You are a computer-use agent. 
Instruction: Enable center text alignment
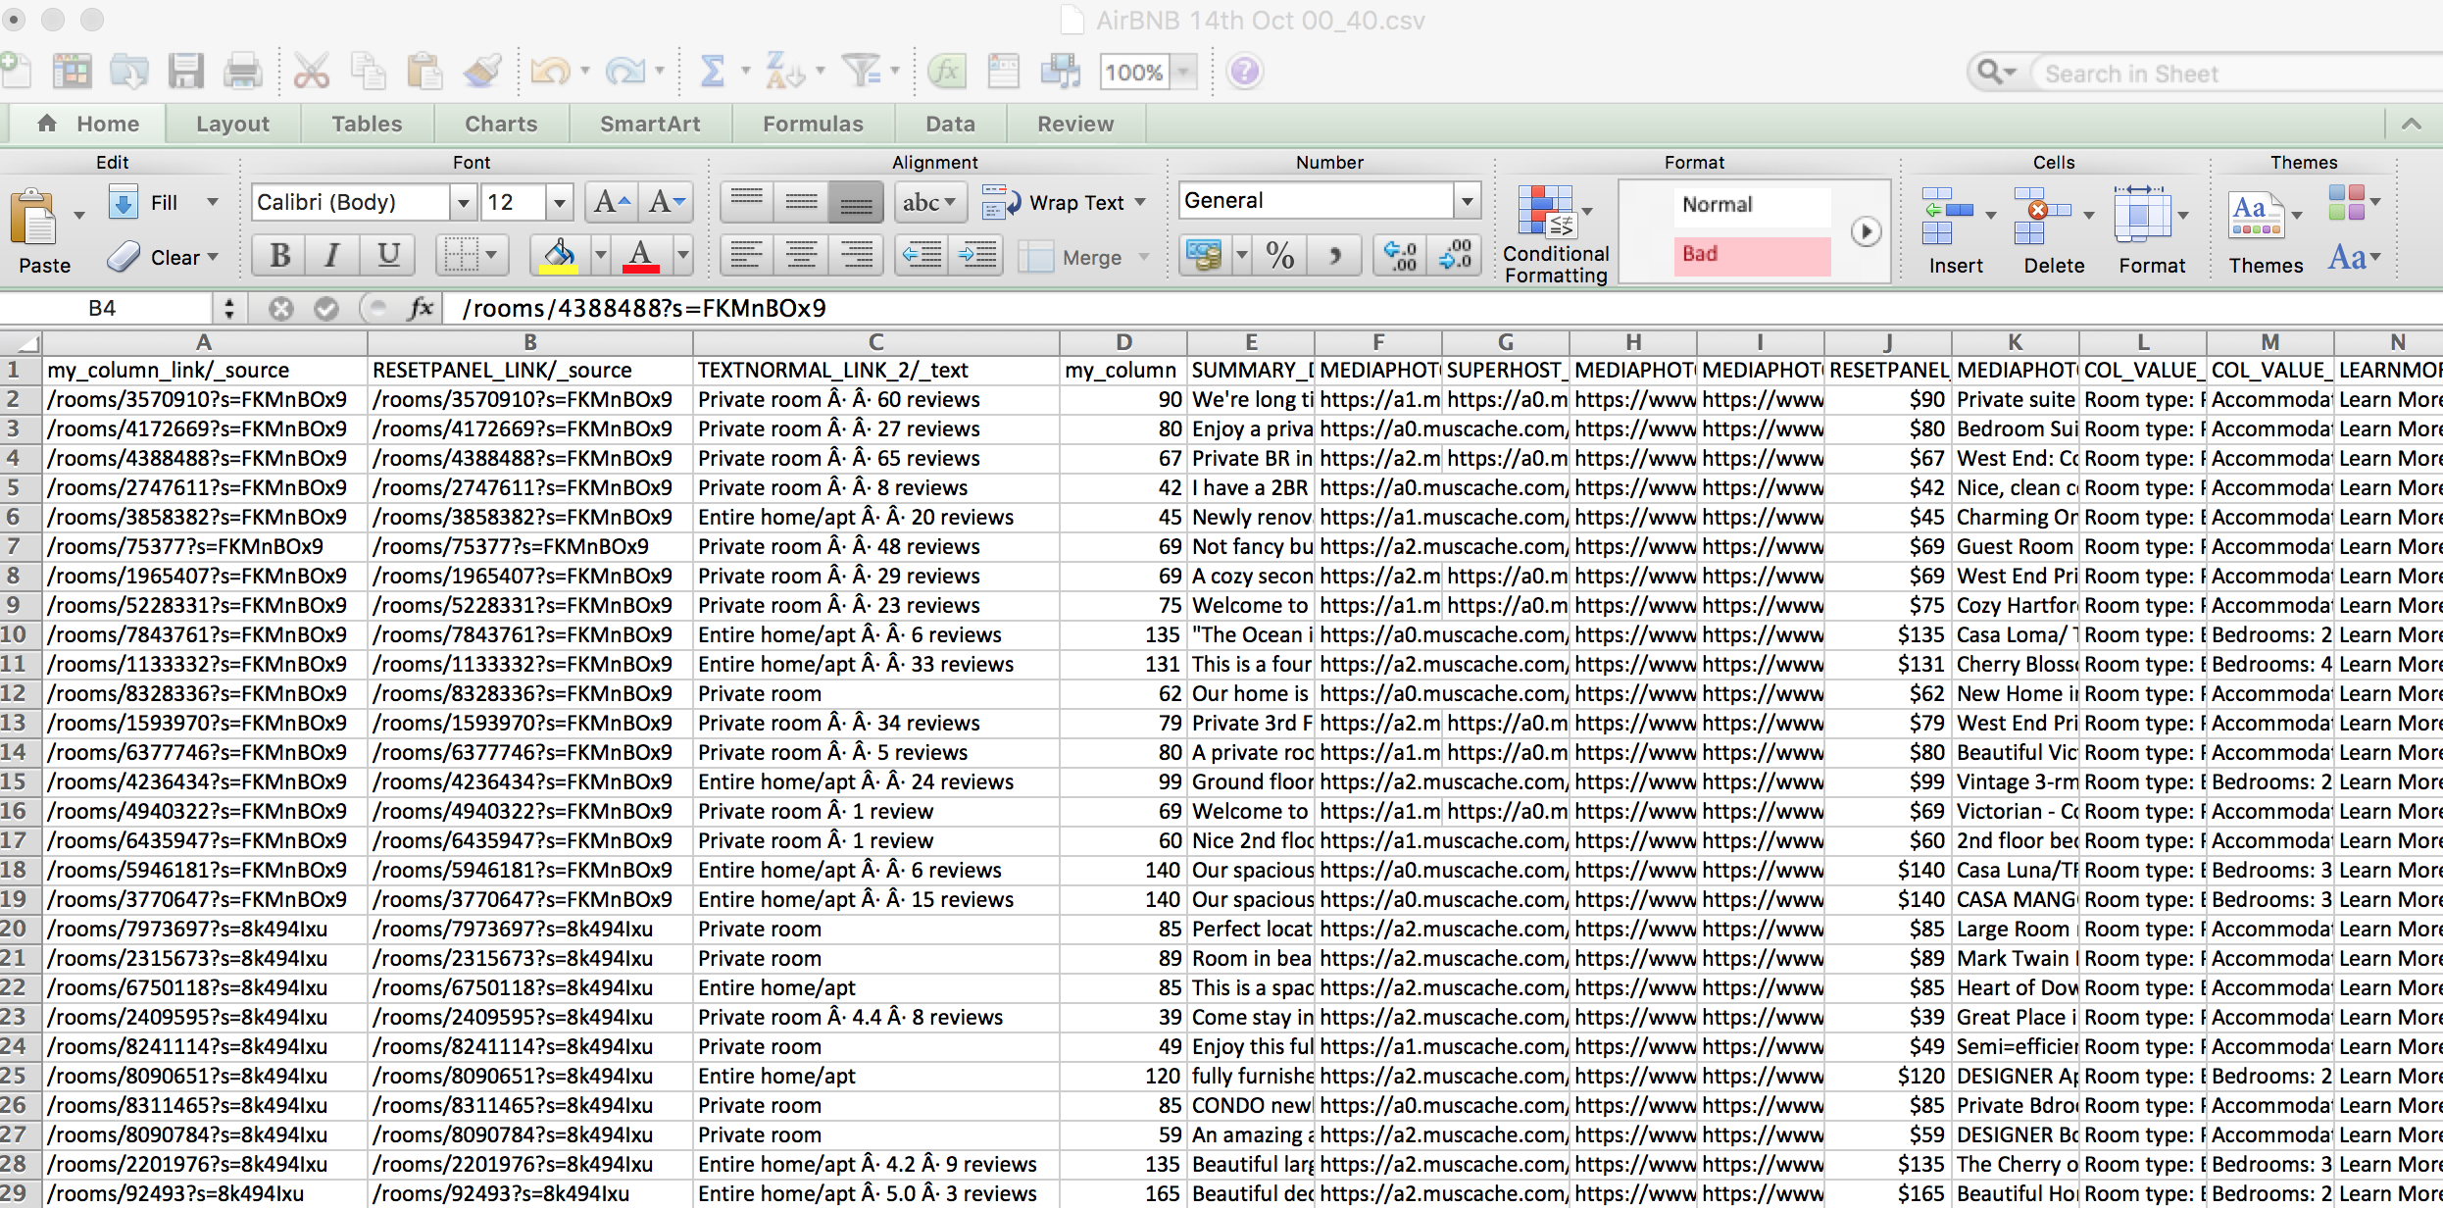coord(801,255)
